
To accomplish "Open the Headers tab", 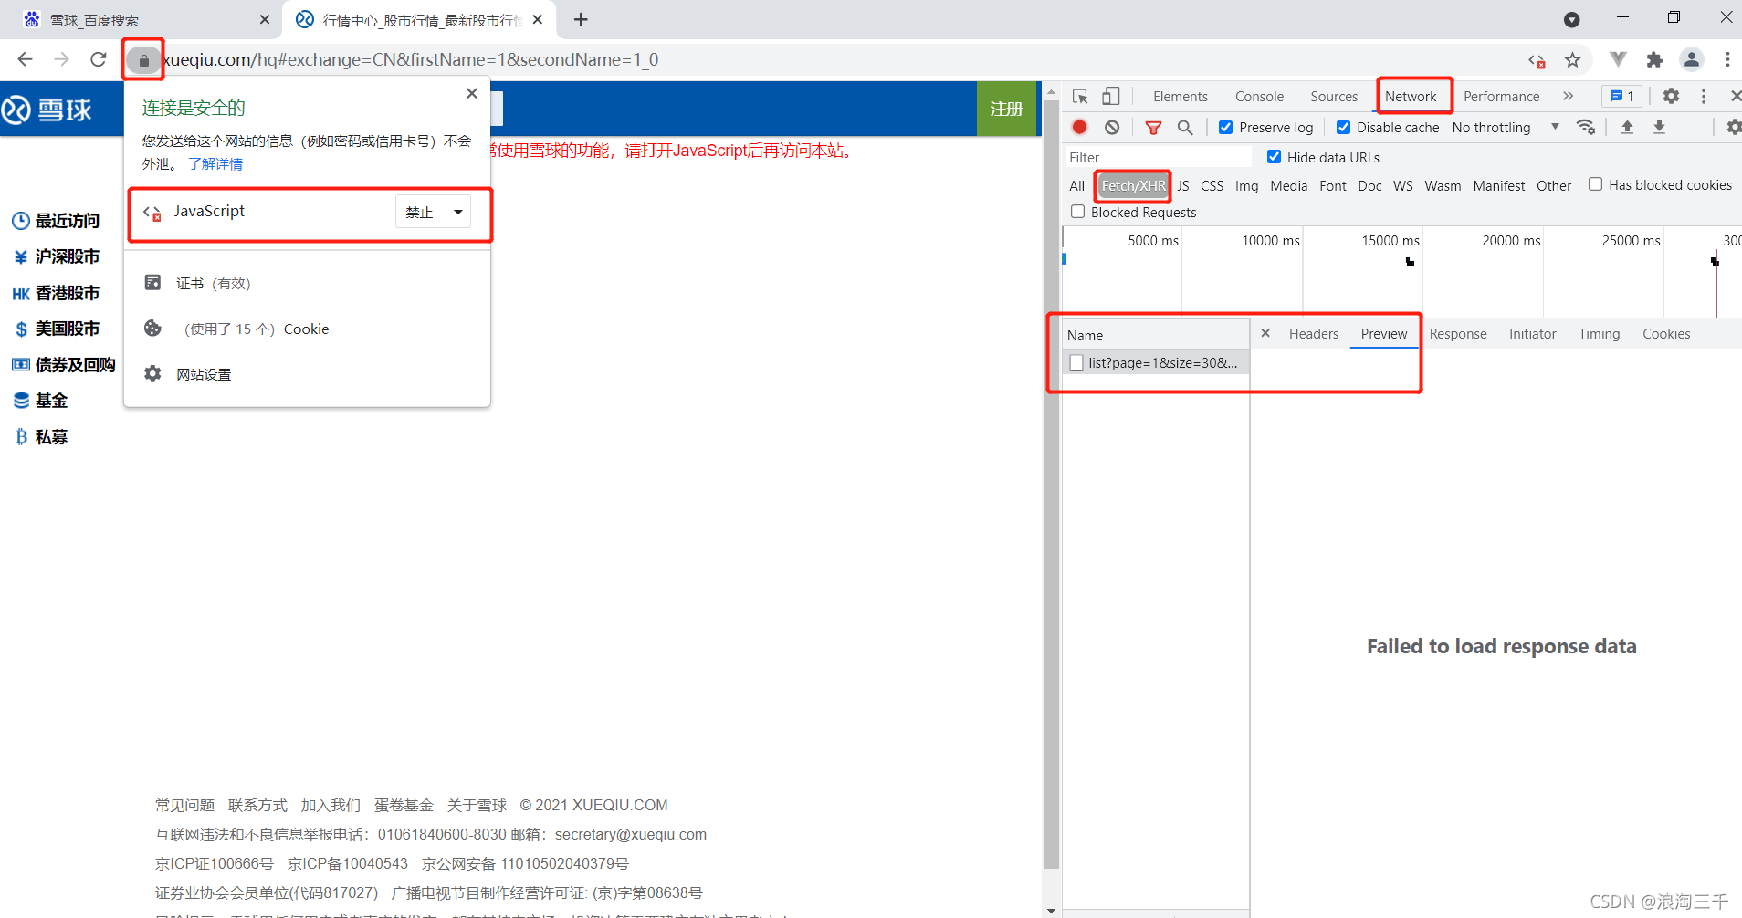I will 1313,334.
